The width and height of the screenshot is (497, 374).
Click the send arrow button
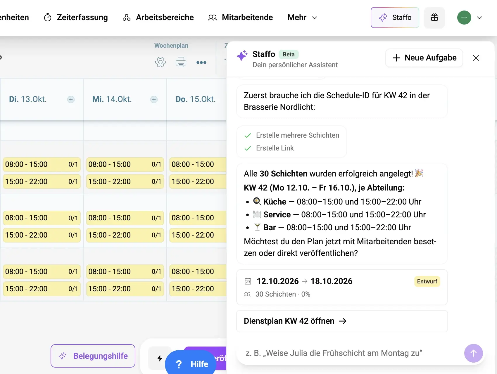click(x=474, y=353)
